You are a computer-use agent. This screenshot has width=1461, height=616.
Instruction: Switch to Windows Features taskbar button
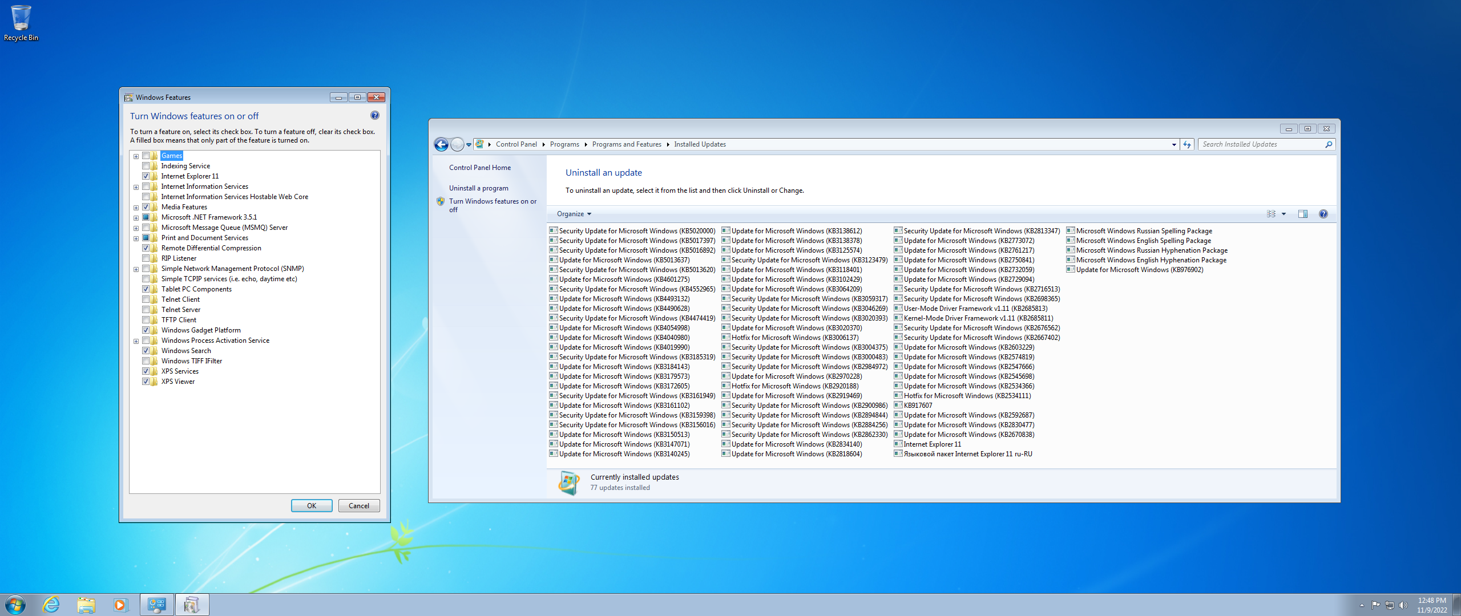[x=192, y=605]
